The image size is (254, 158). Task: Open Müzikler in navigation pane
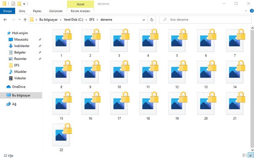pos(20,72)
